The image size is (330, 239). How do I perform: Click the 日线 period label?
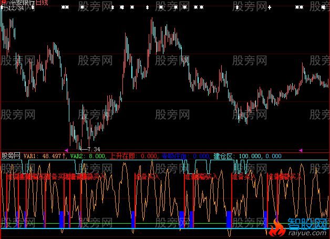click(42, 3)
